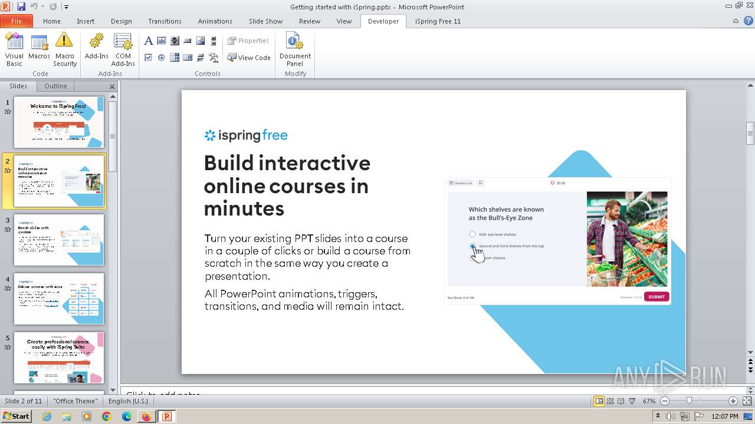
Task: Select Normal view button in status bar
Action: (x=599, y=401)
